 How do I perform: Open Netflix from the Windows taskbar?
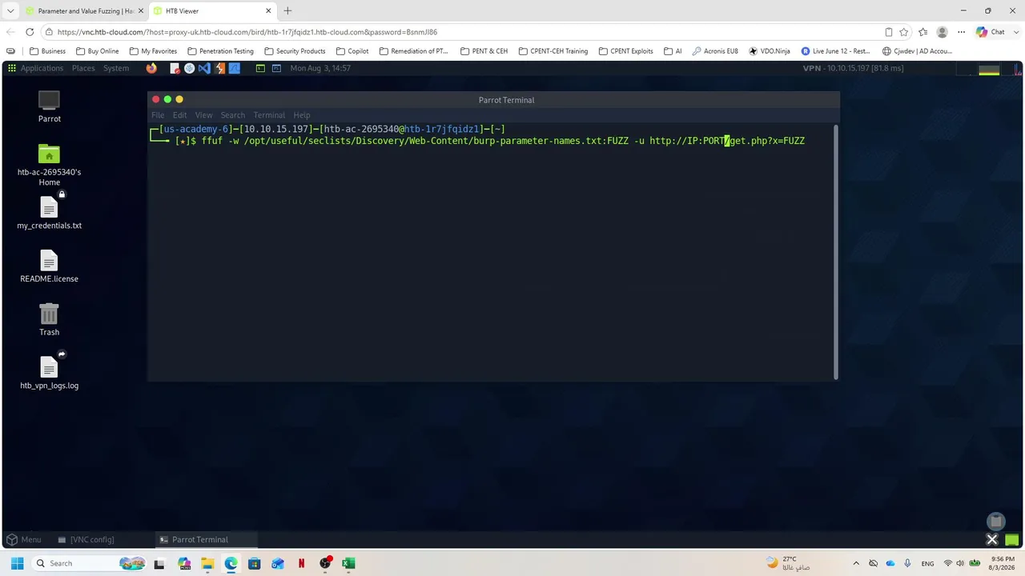click(301, 563)
